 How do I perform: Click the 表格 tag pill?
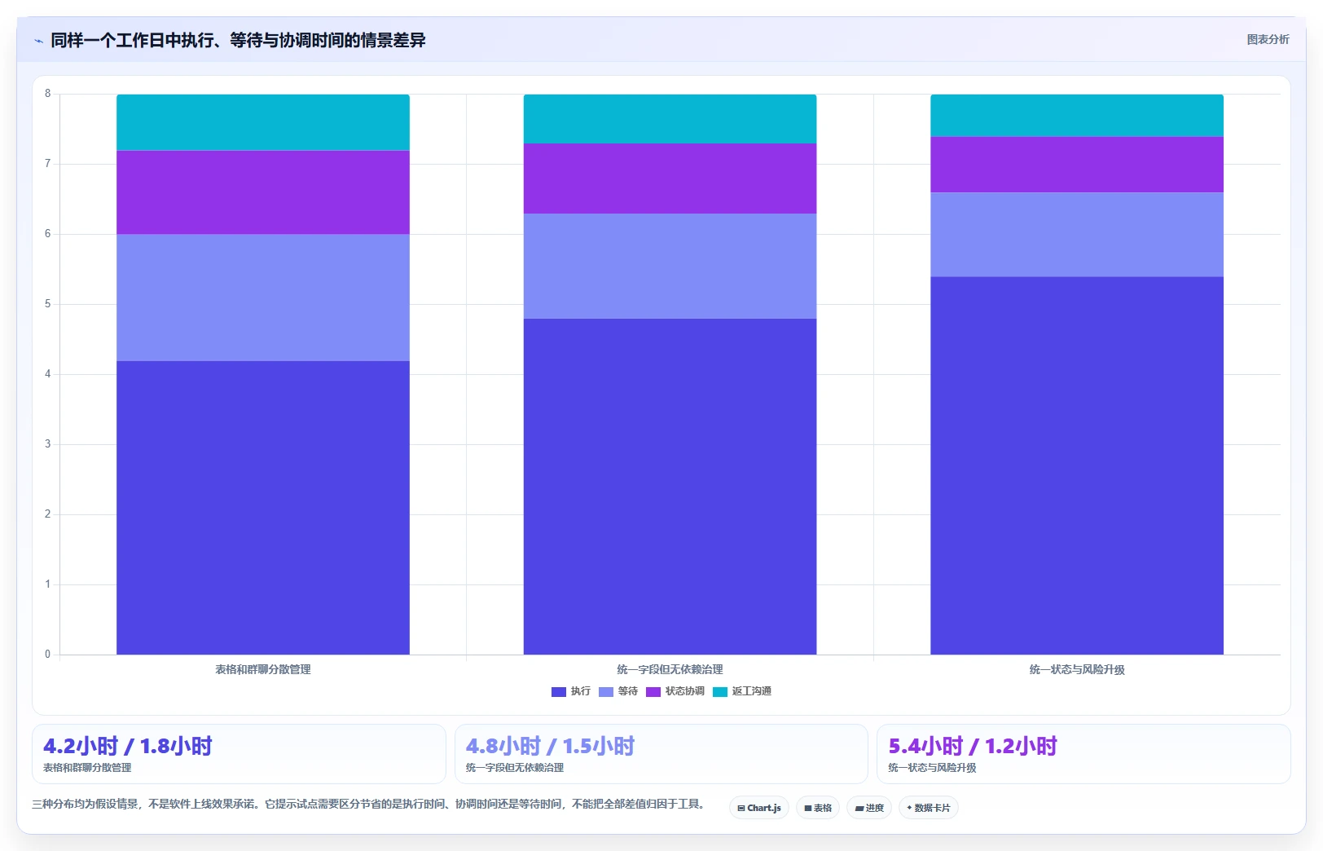(818, 808)
